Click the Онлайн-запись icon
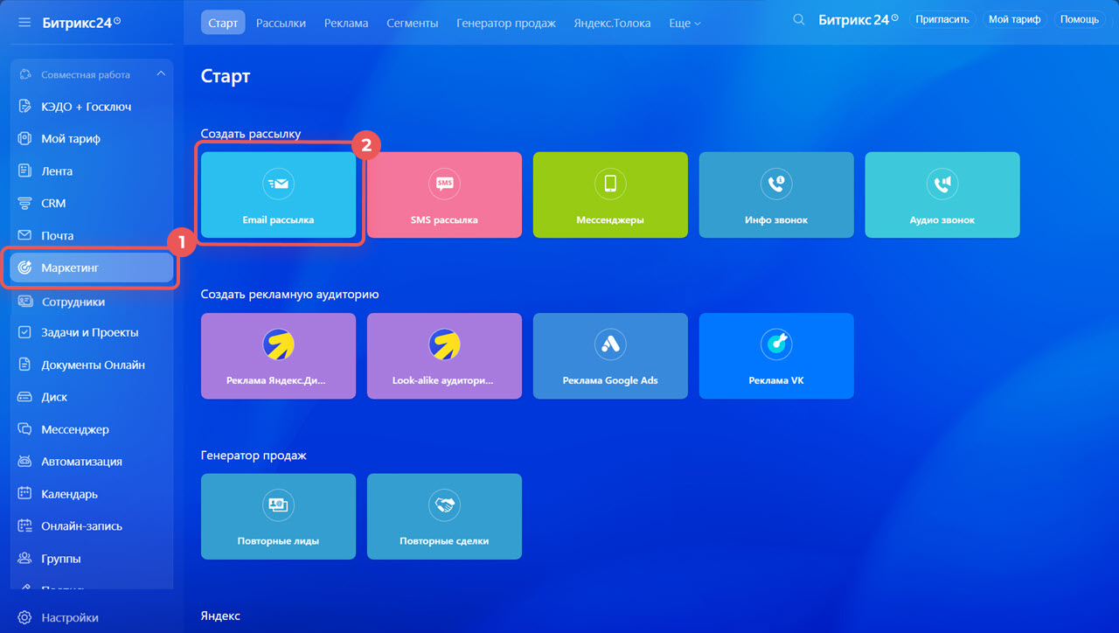The width and height of the screenshot is (1119, 633). [x=24, y=526]
